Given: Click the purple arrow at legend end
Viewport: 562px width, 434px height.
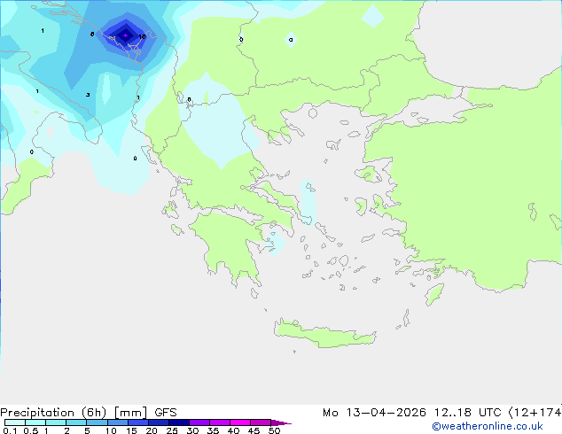Looking at the screenshot, I should [281, 422].
